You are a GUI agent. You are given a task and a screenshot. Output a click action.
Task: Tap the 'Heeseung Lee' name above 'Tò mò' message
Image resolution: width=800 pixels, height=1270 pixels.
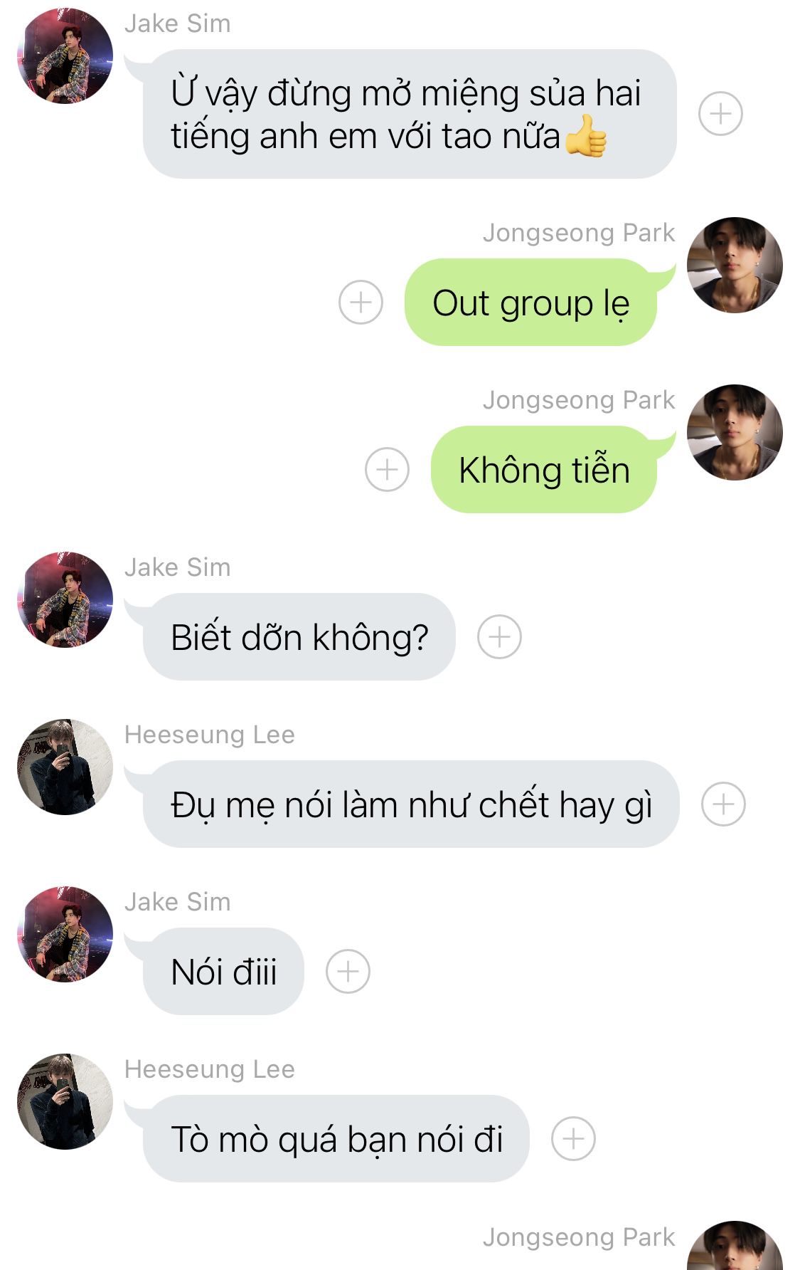coord(210,1069)
